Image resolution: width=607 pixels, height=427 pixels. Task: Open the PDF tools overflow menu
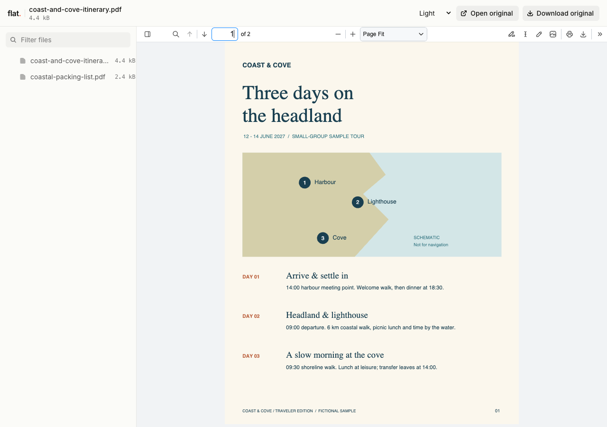click(600, 34)
